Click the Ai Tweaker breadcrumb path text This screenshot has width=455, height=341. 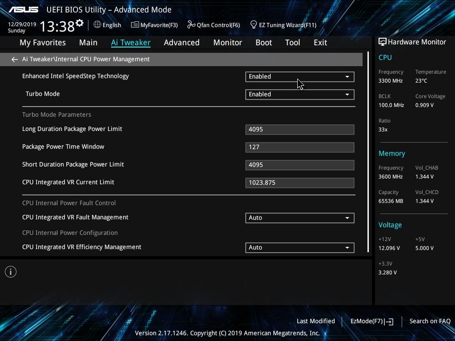[x=86, y=59]
